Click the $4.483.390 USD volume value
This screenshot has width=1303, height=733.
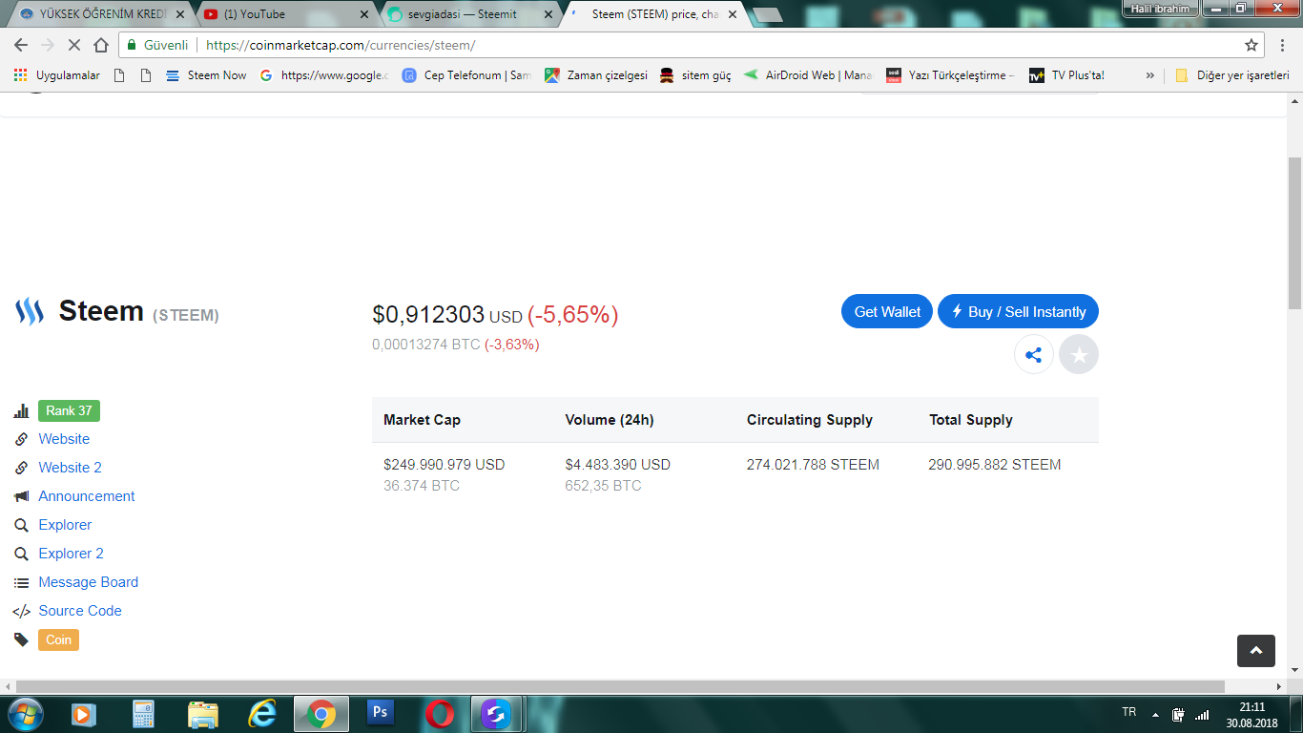(618, 465)
